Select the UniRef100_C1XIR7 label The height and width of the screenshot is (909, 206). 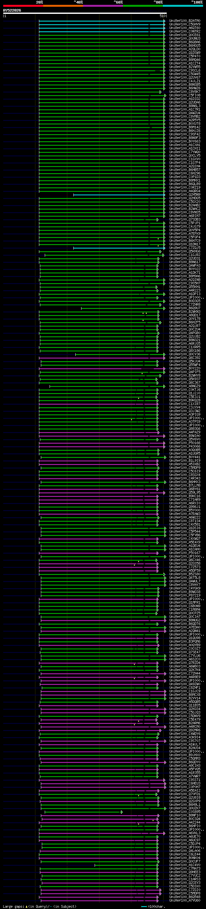(185, 404)
